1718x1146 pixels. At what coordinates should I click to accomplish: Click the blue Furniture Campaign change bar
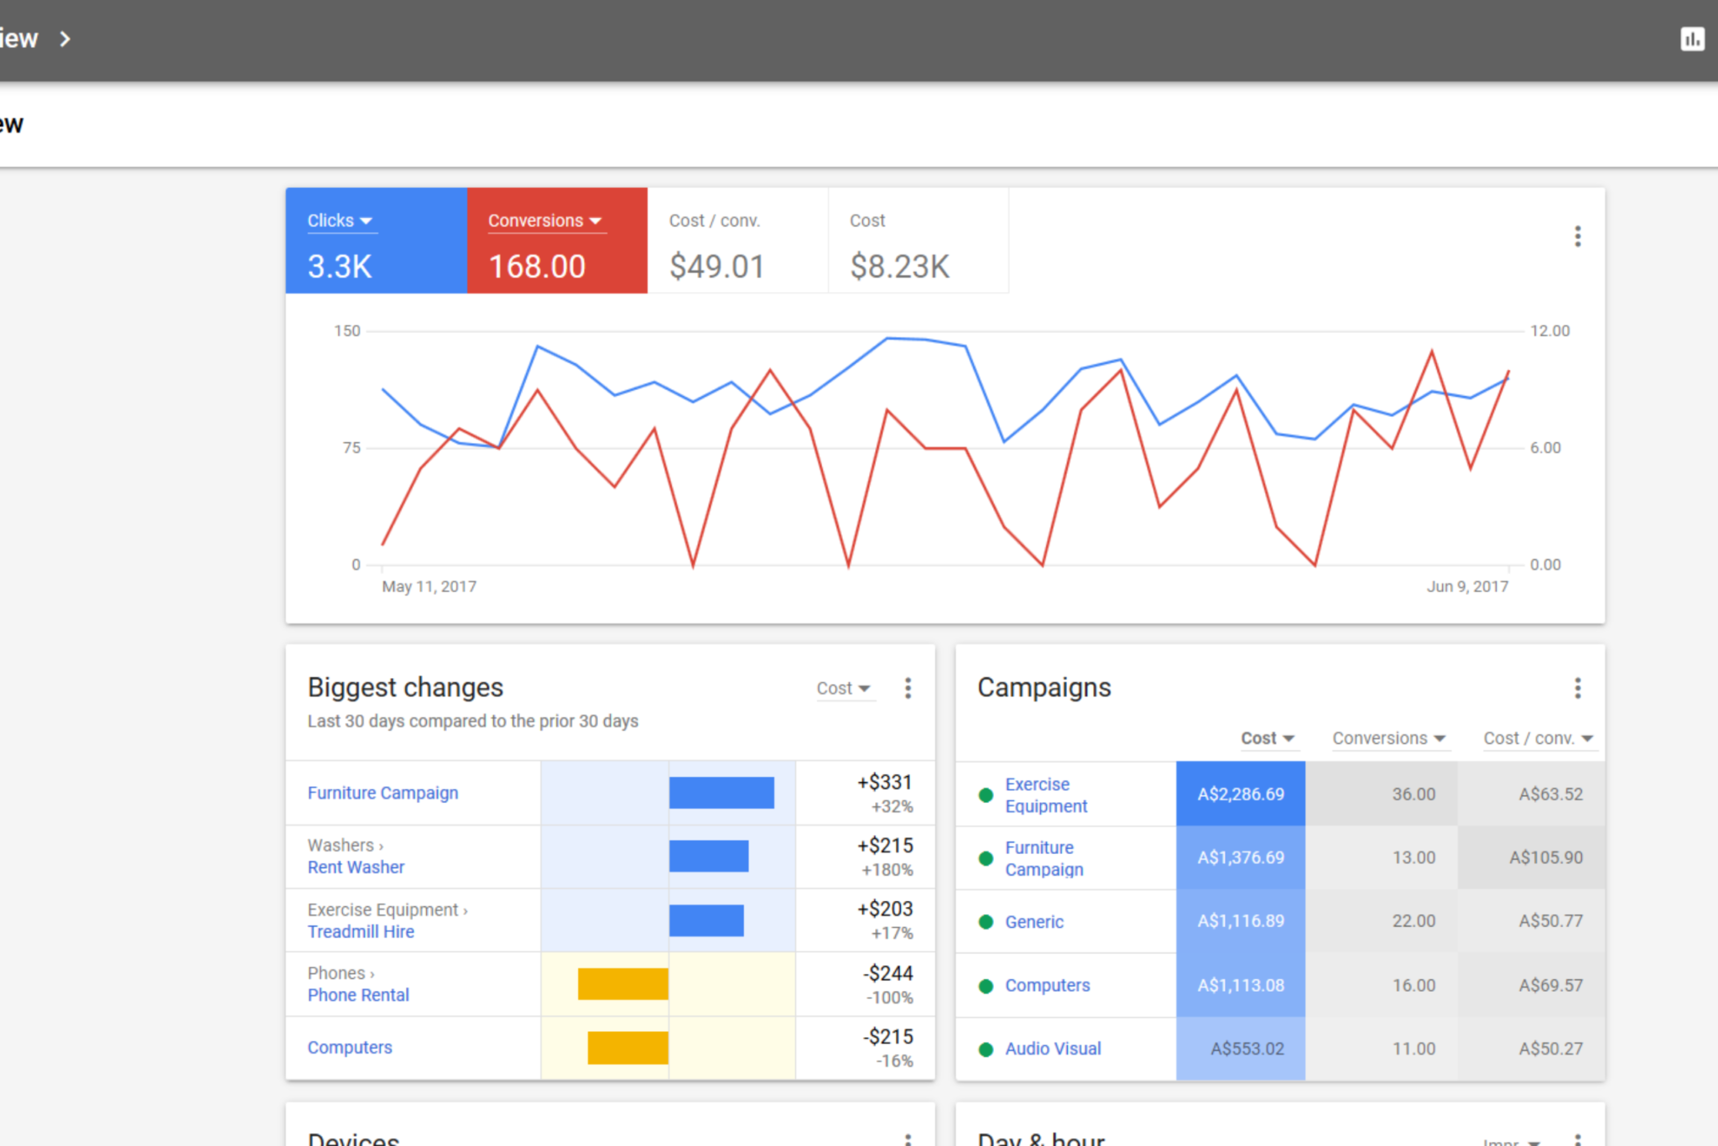pos(721,793)
